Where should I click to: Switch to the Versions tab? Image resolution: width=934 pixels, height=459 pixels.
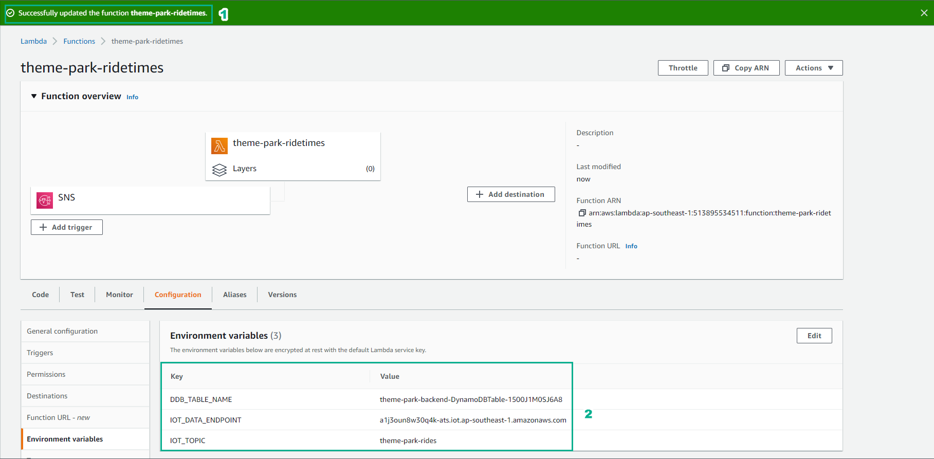(x=282, y=295)
